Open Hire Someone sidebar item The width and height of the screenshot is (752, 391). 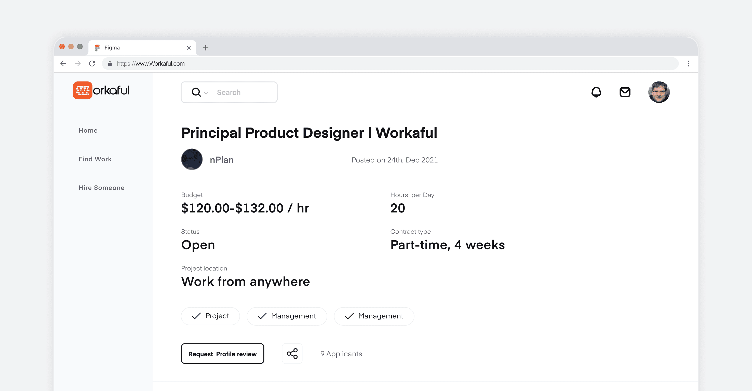point(101,188)
